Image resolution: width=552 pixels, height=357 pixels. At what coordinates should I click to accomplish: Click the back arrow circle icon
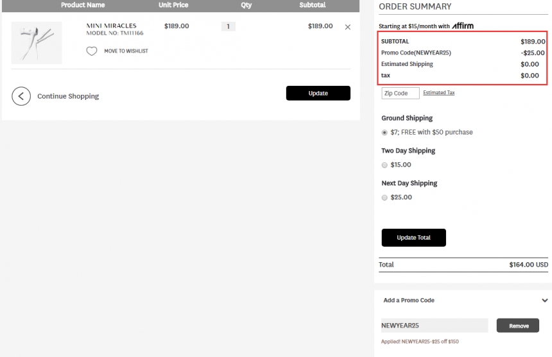click(21, 96)
